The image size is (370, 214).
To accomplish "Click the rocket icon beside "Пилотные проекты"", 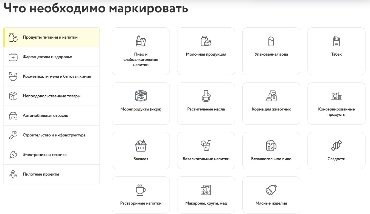I will point(13,174).
